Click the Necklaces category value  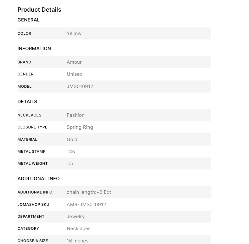[79, 229]
